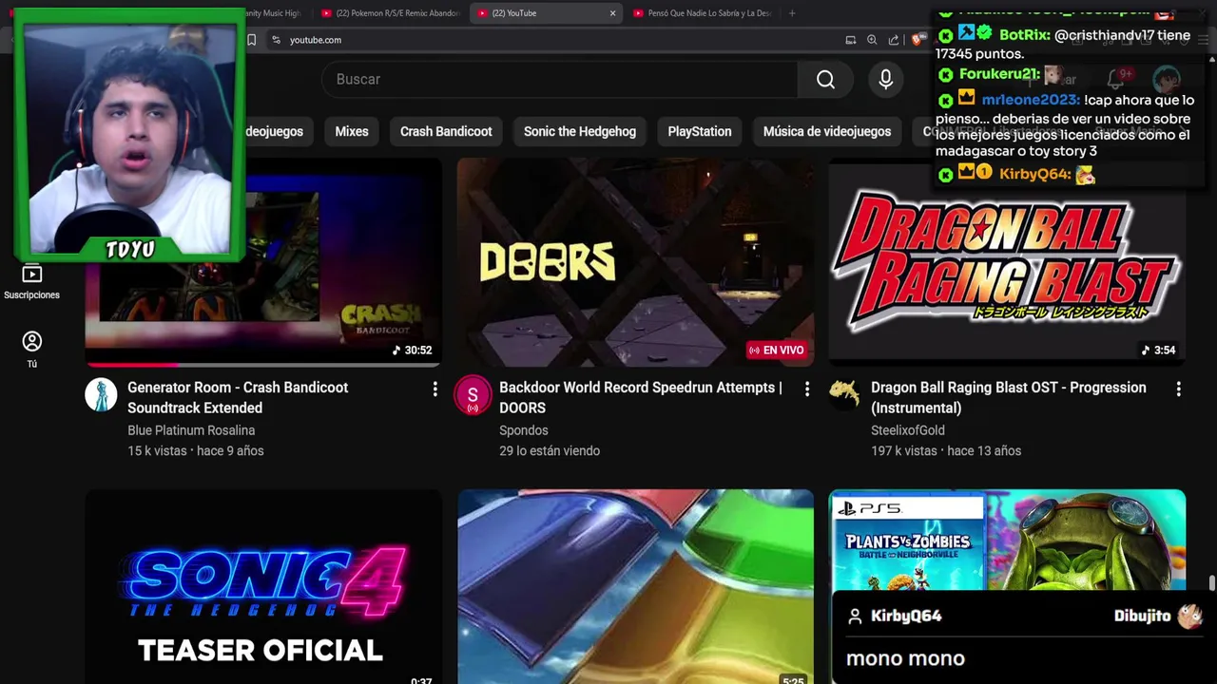This screenshot has width=1217, height=684.
Task: Click the search magnifier button
Action: tap(825, 80)
